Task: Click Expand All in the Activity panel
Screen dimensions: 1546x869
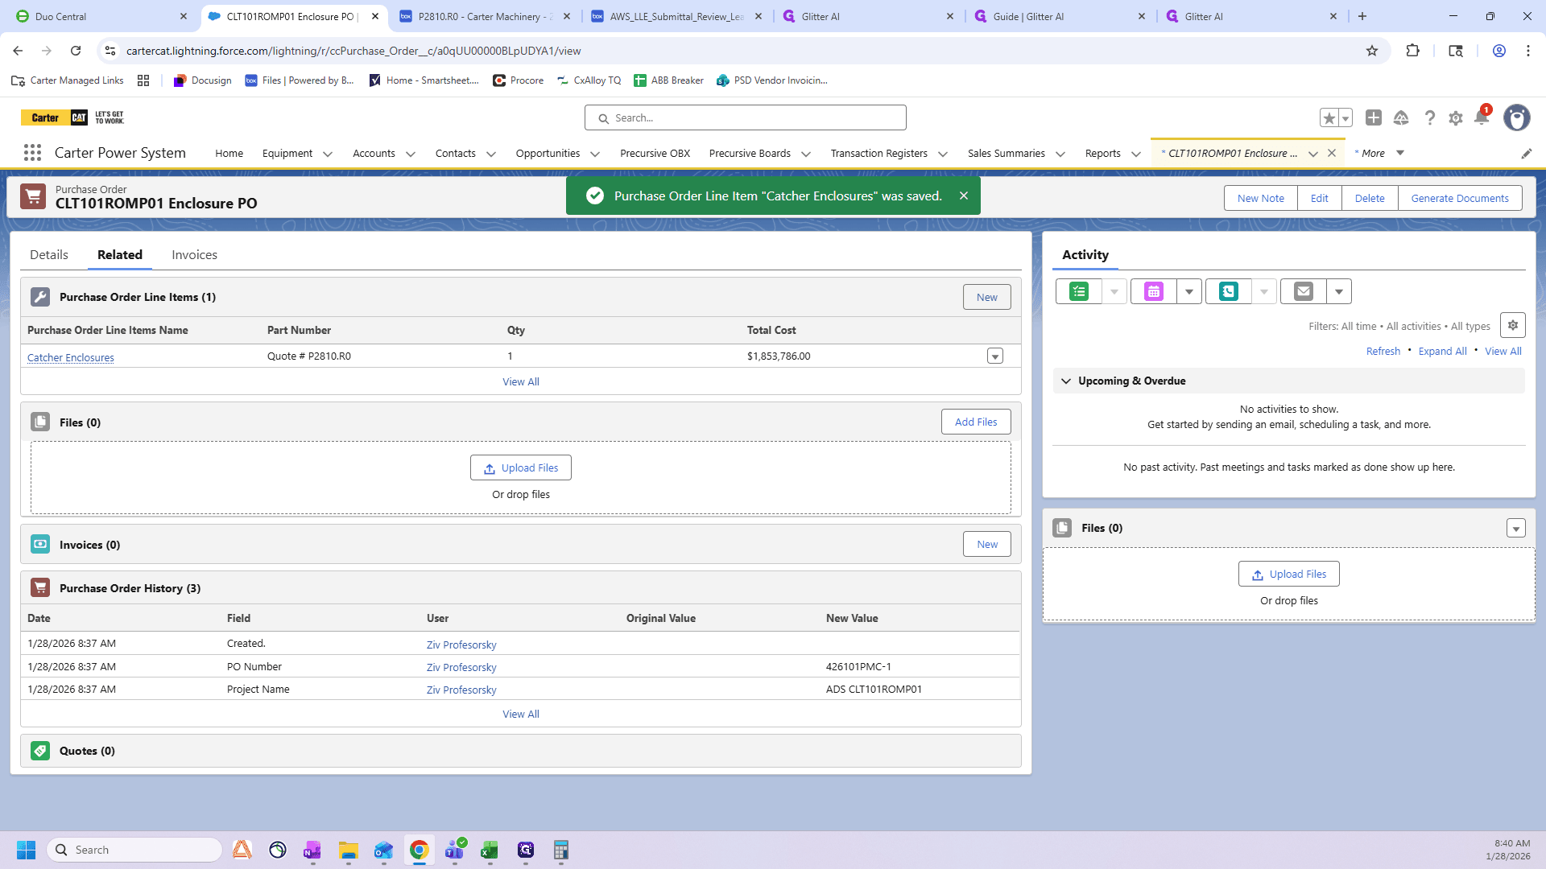Action: click(x=1442, y=352)
